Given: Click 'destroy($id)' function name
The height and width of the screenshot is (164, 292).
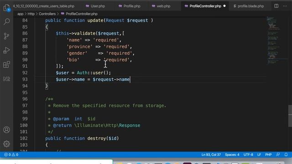Looking at the screenshot, I should point(103,138).
